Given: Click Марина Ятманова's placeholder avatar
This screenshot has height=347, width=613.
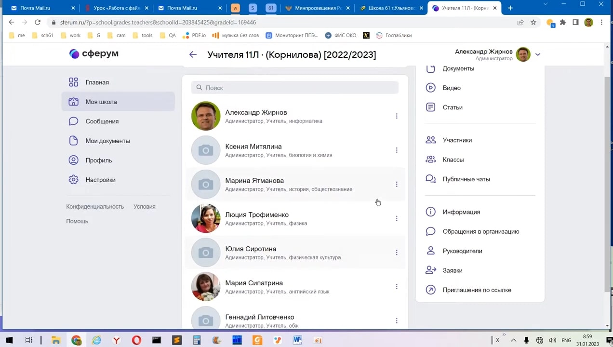Looking at the screenshot, I should coord(206,185).
